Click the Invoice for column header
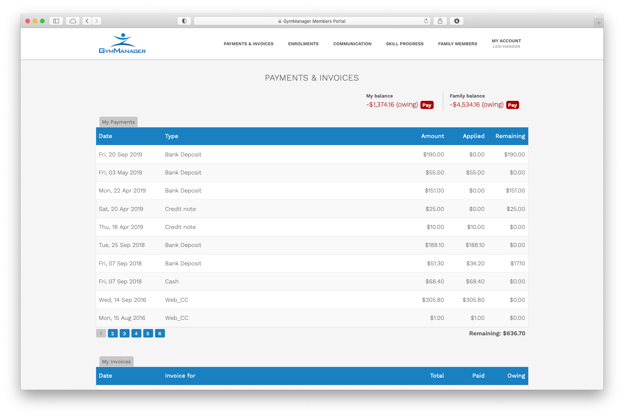Image resolution: width=624 pixels, height=417 pixels. pos(180,375)
